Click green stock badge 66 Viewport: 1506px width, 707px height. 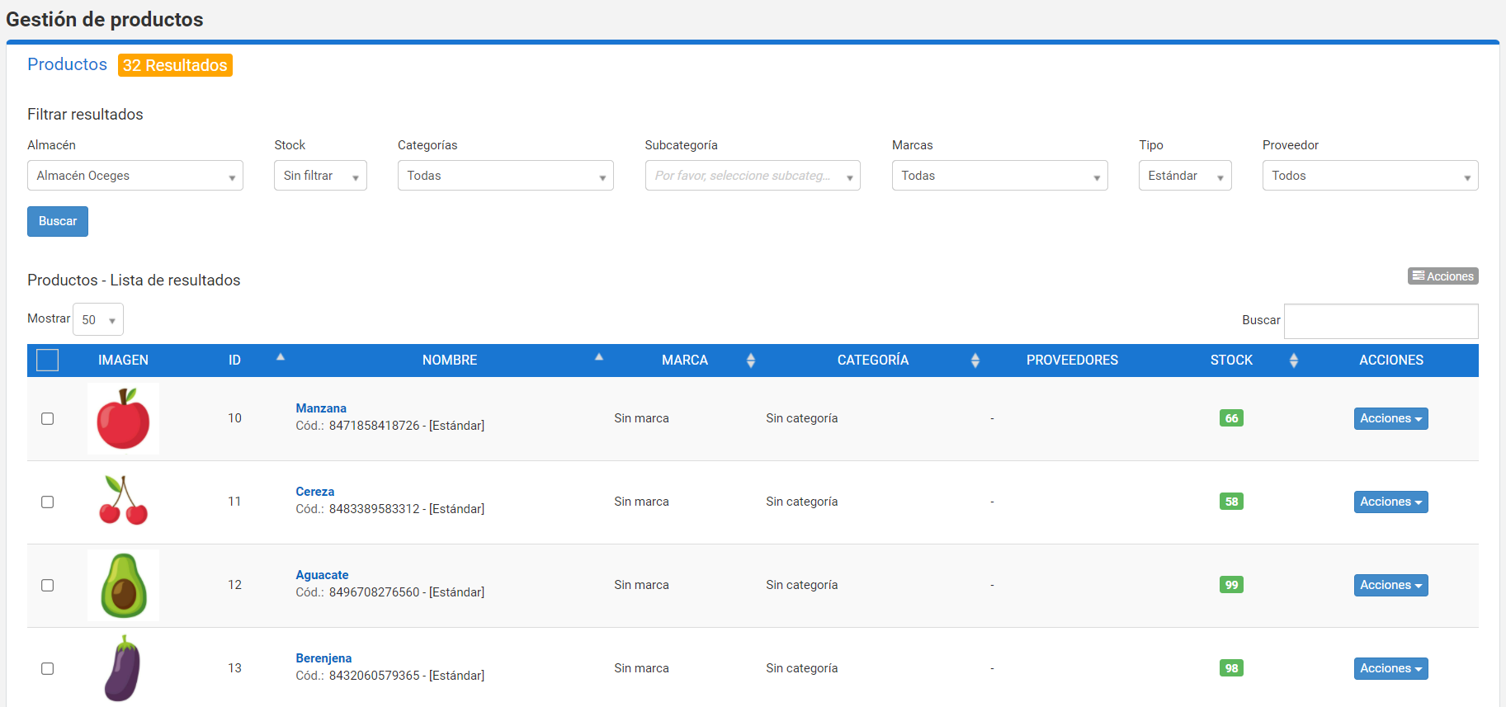(1231, 418)
